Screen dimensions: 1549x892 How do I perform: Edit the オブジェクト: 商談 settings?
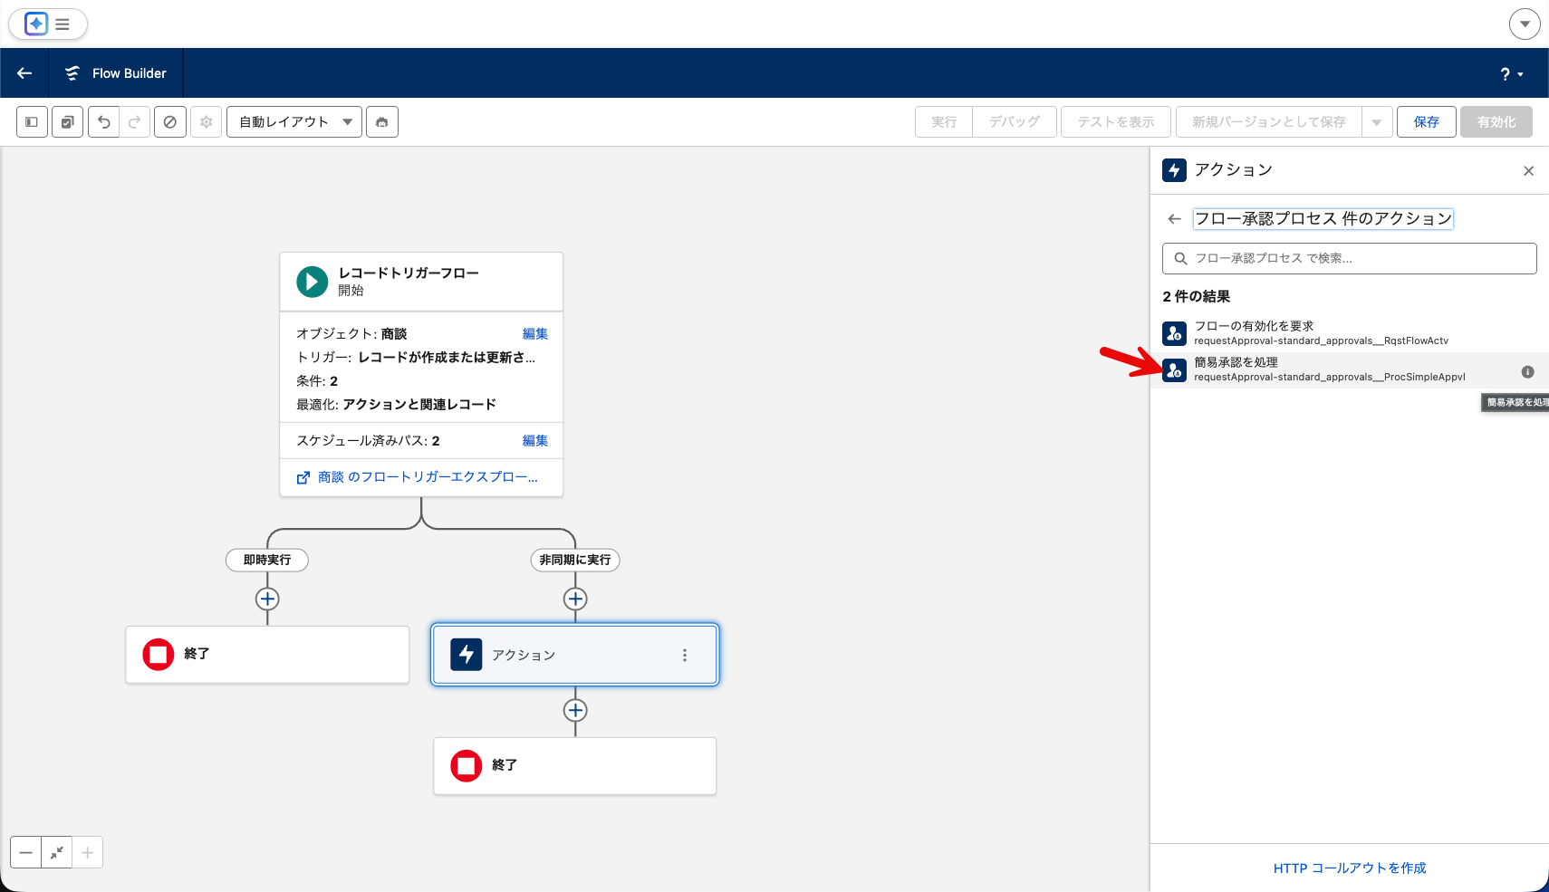(535, 334)
